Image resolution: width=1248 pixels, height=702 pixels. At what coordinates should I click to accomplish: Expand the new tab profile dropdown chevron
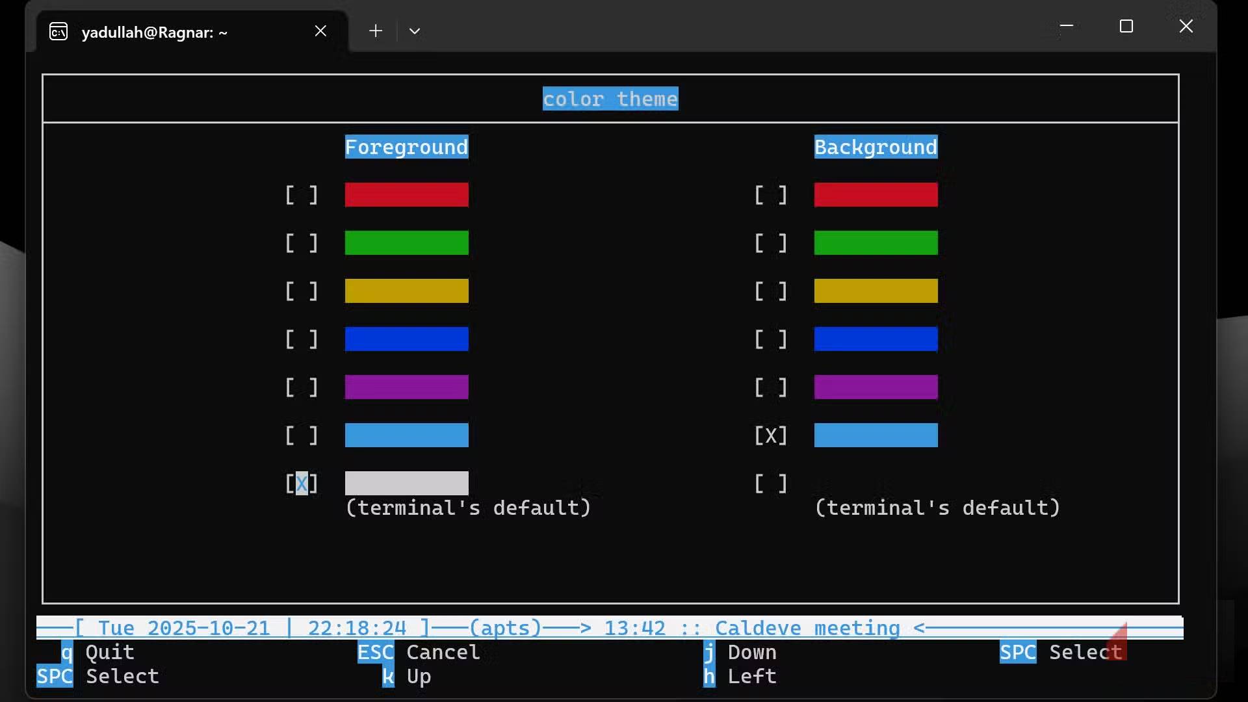(x=415, y=31)
